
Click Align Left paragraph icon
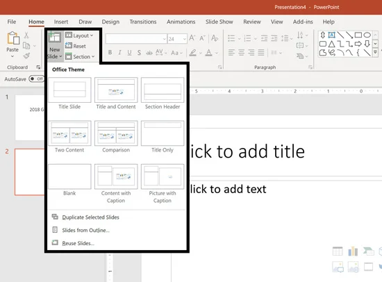point(231,52)
